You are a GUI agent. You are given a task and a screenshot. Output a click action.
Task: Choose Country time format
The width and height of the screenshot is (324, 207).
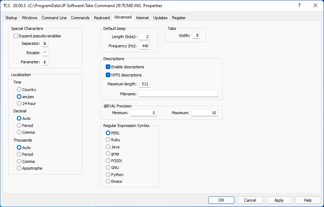click(26, 90)
